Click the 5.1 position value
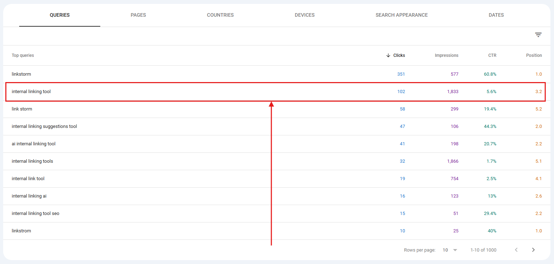This screenshot has height=264, width=554. (539, 161)
